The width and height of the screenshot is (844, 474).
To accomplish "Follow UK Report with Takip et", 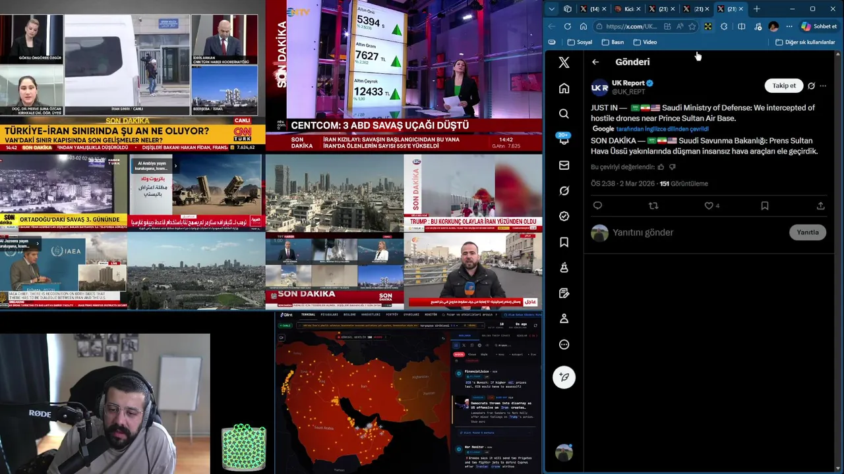I will (783, 86).
